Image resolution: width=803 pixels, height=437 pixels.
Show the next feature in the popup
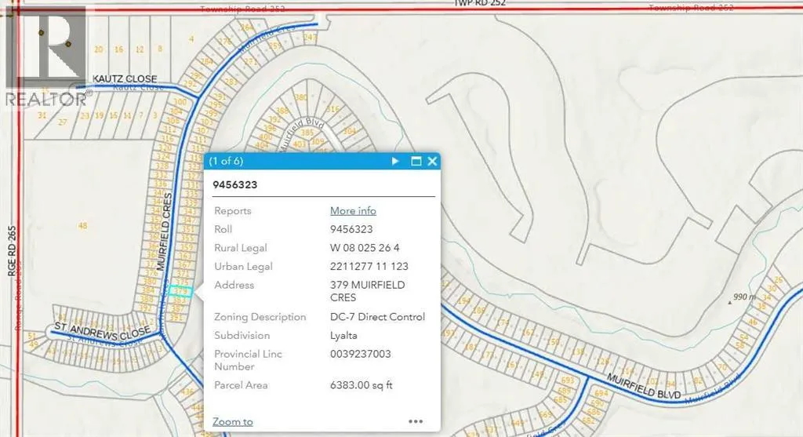(x=396, y=162)
